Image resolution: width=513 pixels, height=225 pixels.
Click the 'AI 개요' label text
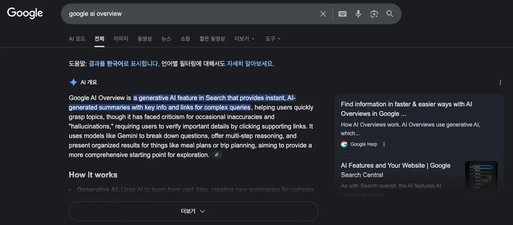coord(89,82)
